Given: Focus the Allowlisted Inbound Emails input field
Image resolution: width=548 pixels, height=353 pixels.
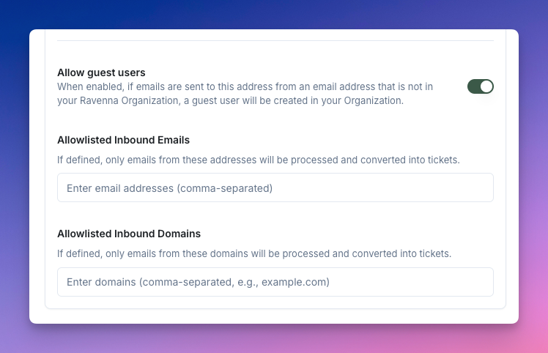Looking at the screenshot, I should (x=275, y=187).
